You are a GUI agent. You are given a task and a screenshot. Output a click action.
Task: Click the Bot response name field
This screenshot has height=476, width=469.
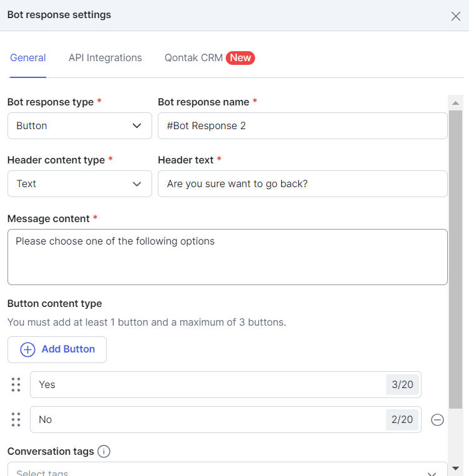coord(302,125)
